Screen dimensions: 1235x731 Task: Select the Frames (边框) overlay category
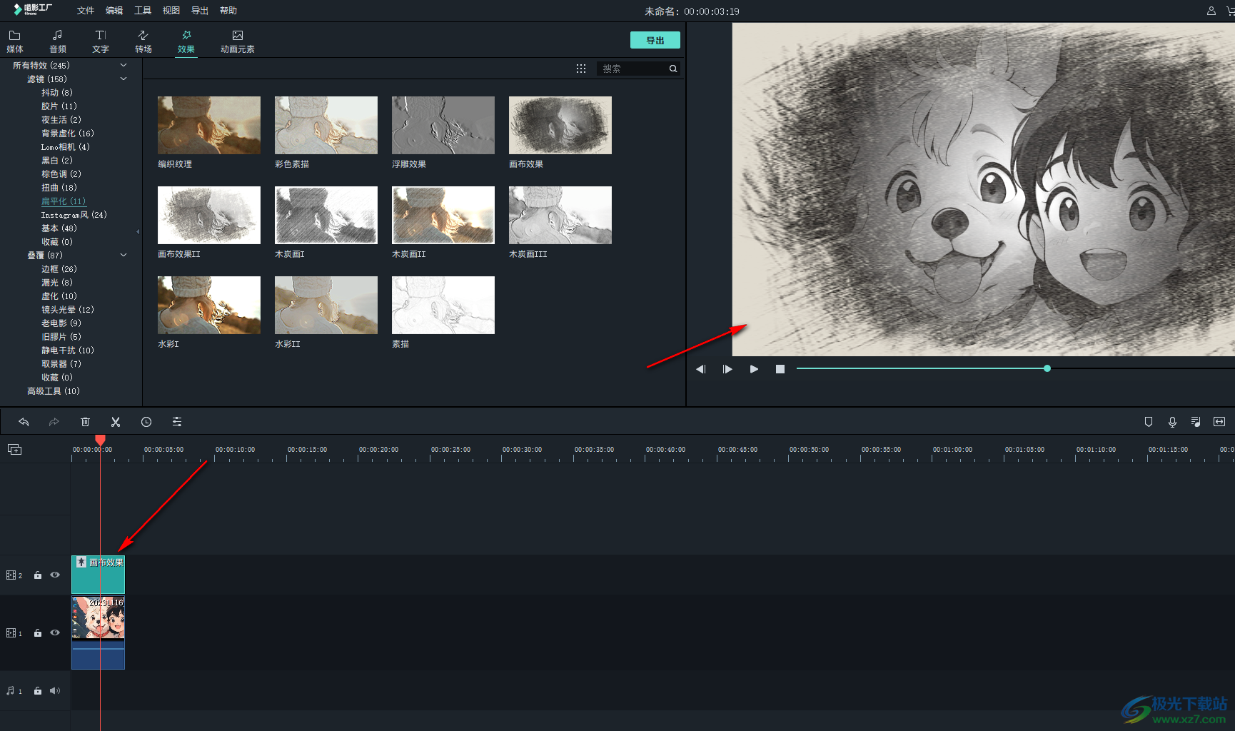59,269
